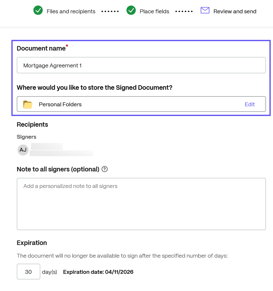
Task: Click the Signers label under Recipients
Action: coord(26,137)
